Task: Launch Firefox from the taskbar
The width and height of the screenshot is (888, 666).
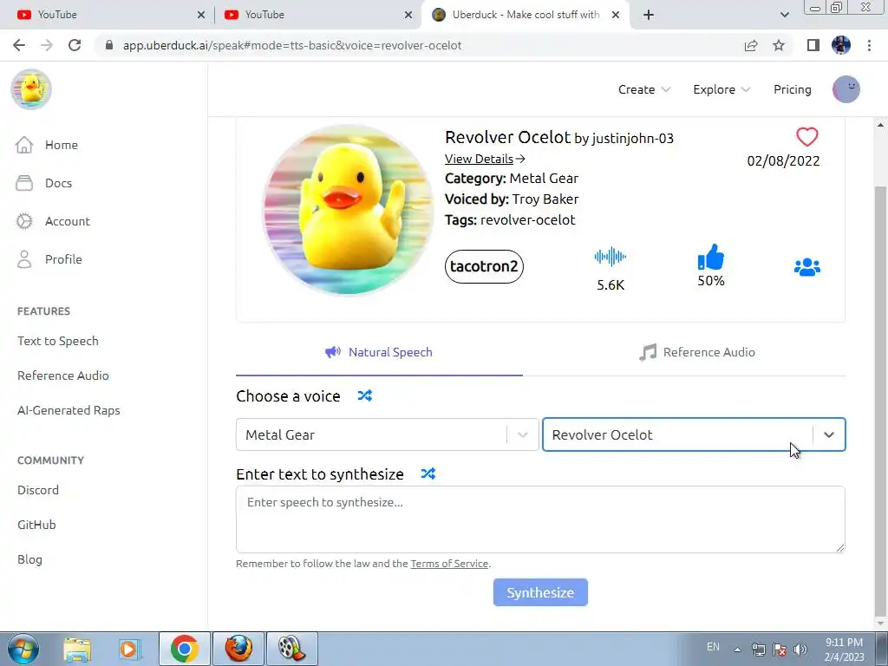Action: click(238, 649)
